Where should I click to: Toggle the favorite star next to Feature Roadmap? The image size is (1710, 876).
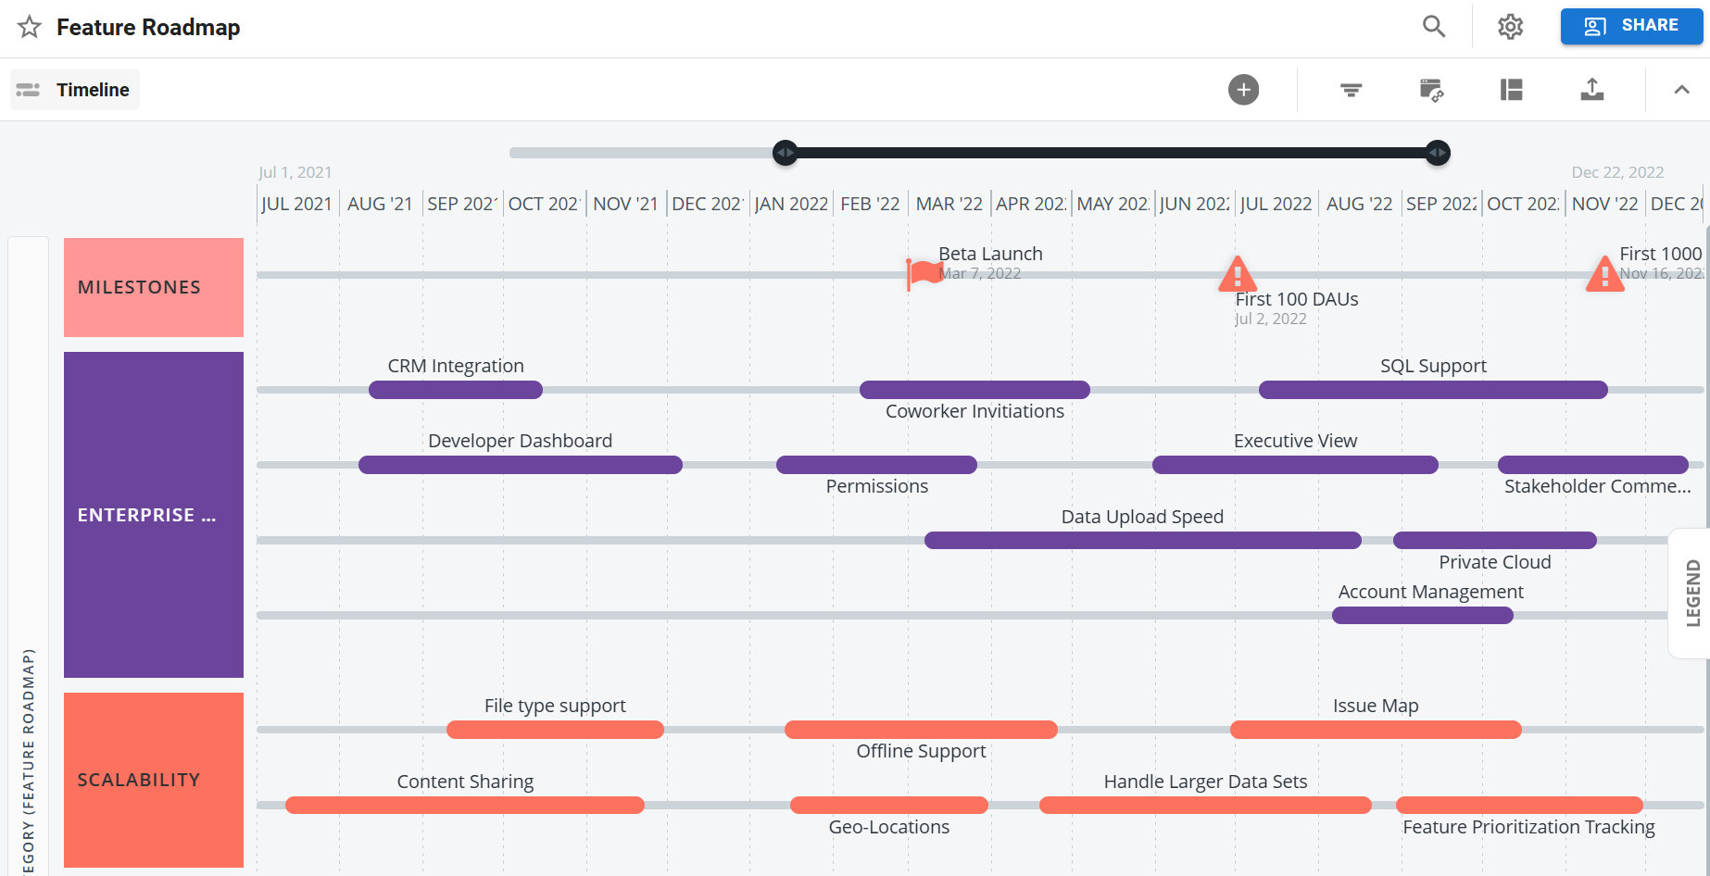click(x=29, y=27)
